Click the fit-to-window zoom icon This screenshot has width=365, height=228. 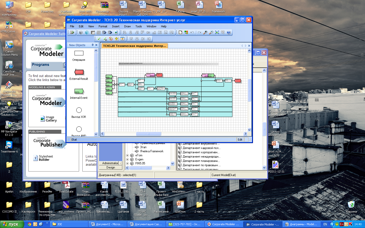coord(217,32)
